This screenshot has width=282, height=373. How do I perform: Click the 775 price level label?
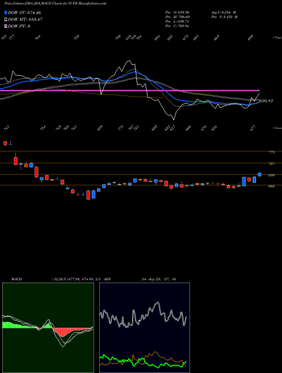[271, 152]
